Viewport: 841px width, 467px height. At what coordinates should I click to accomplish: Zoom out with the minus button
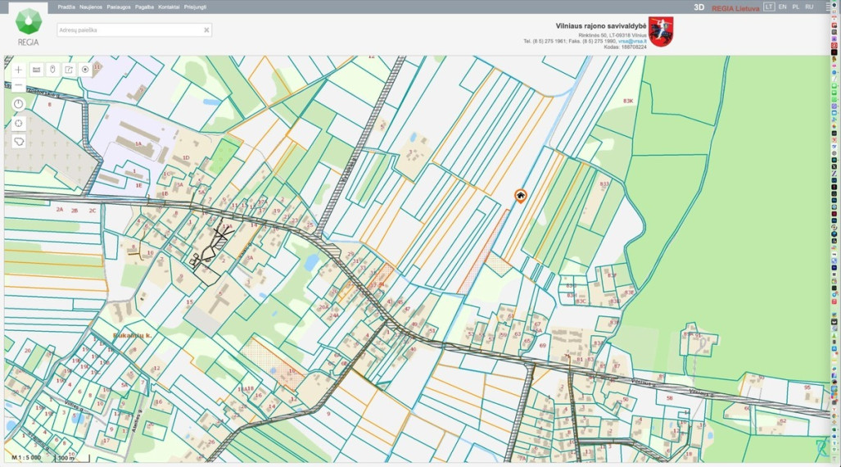click(x=18, y=85)
